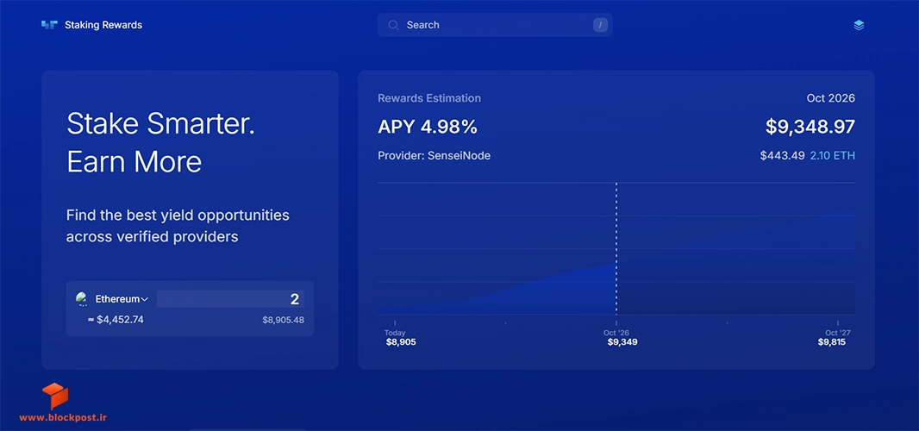Click the Staking Rewards logo icon
919x431 pixels.
pyautogui.click(x=49, y=25)
